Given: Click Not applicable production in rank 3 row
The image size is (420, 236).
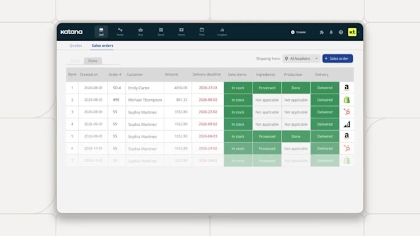Looking at the screenshot, I should click(296, 112).
